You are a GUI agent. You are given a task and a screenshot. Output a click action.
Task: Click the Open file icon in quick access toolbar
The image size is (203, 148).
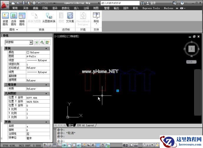point(18,3)
